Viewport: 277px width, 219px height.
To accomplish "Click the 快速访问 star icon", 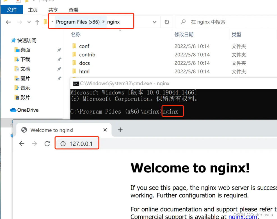I will 13,40.
